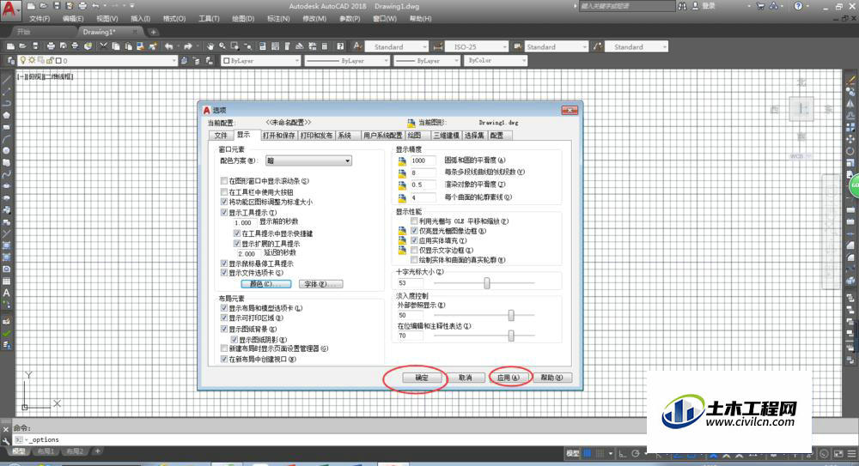Click the Autodesk App Store cart icon
The height and width of the screenshot is (466, 859).
tap(760, 6)
